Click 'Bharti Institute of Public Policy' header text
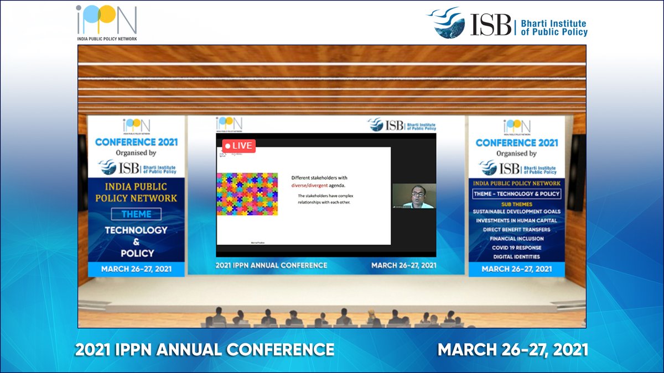 554,28
